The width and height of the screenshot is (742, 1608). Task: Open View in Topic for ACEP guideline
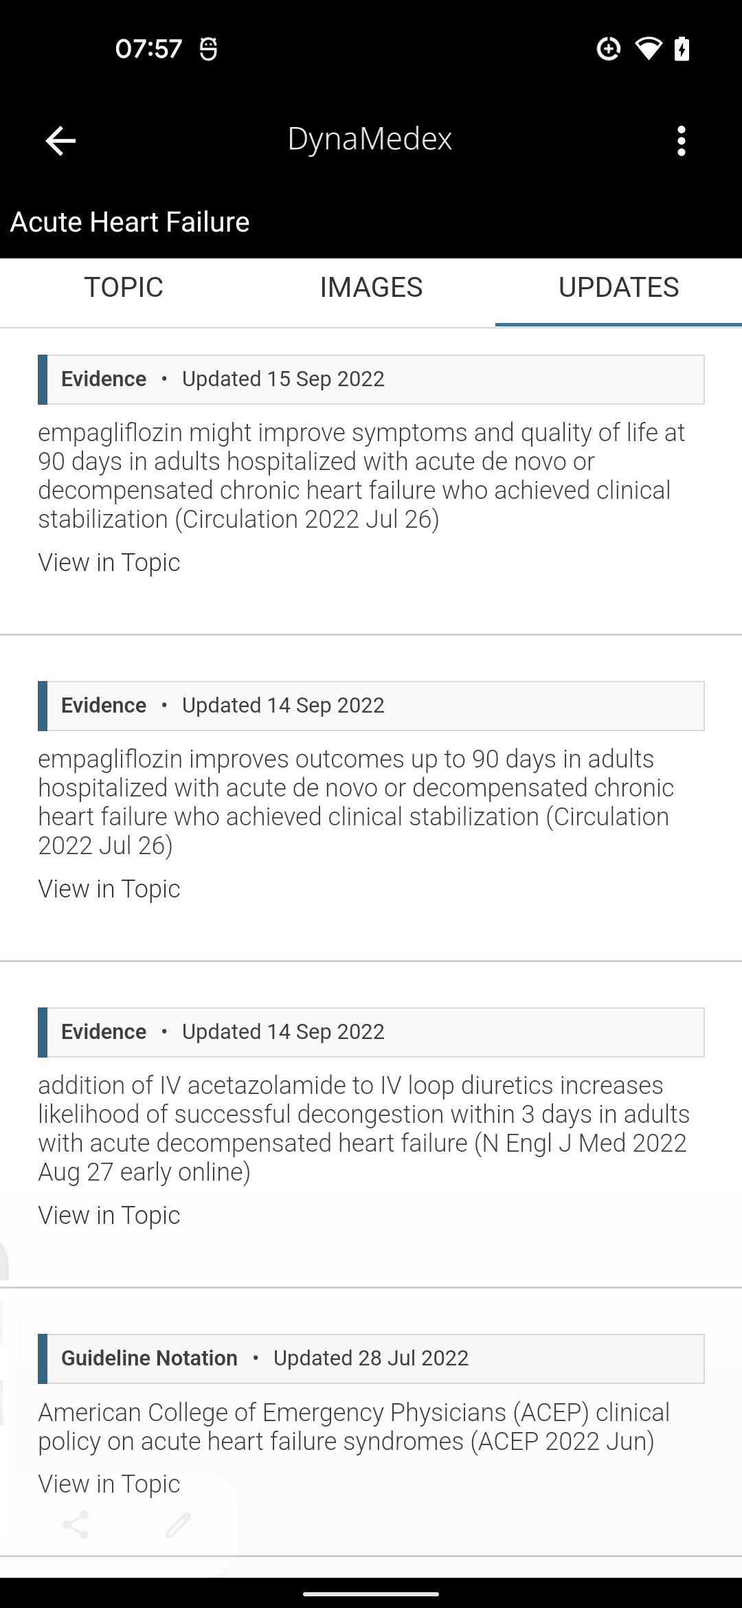pos(109,1484)
